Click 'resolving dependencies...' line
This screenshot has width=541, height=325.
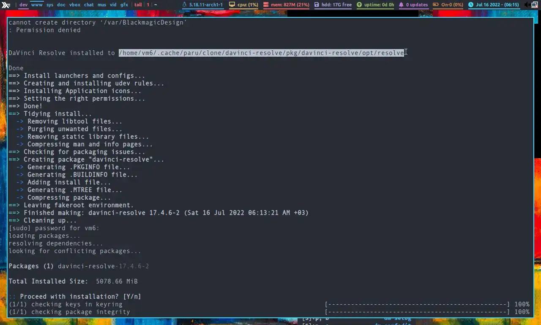pos(56,243)
